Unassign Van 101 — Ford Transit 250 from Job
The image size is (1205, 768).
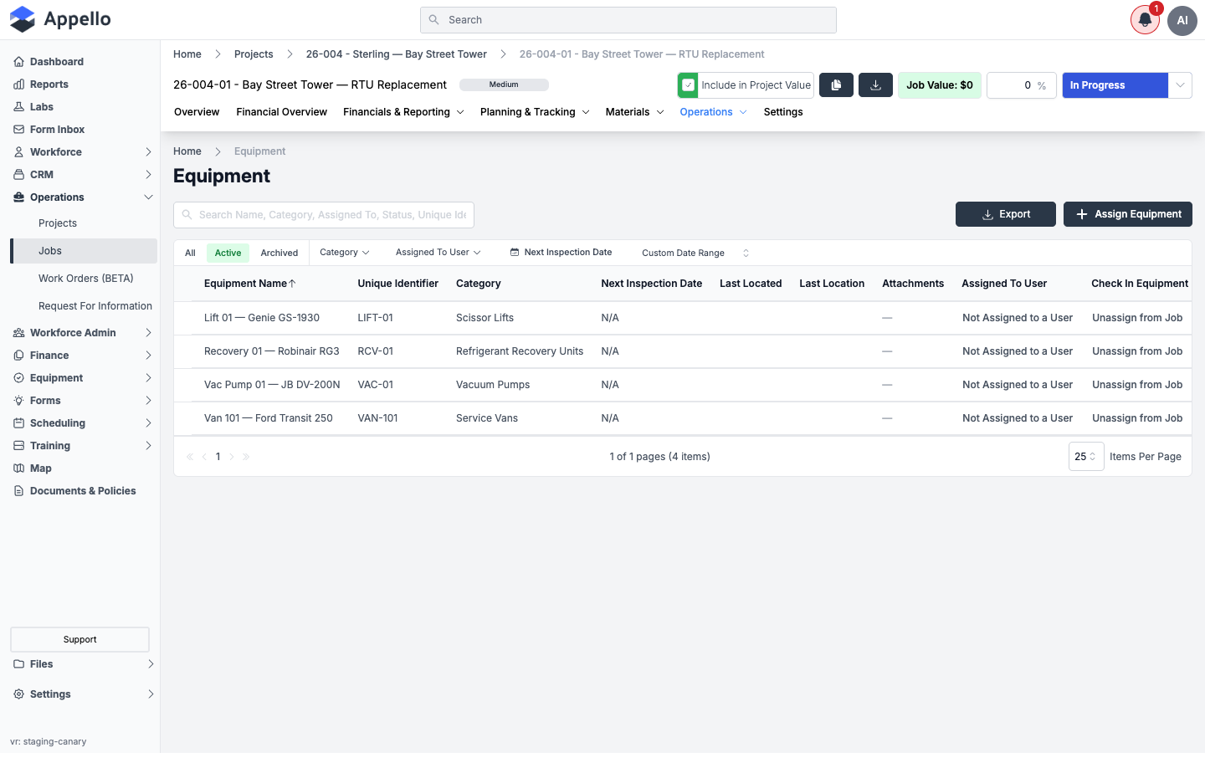coord(1137,418)
